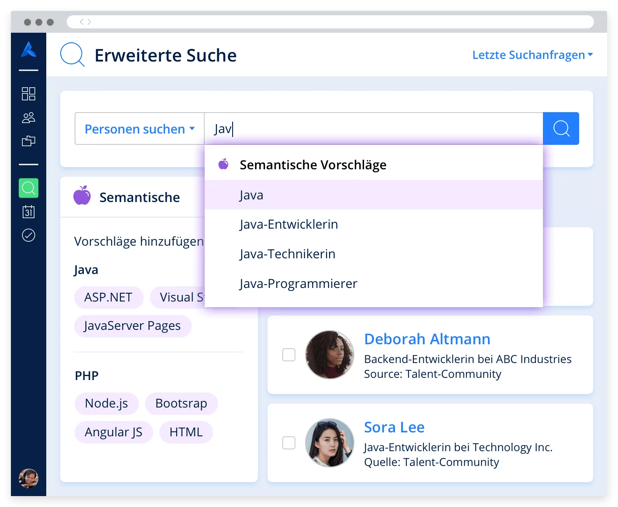The width and height of the screenshot is (618, 507).
Task: Open Sora Lee's profile link
Action: (x=394, y=427)
